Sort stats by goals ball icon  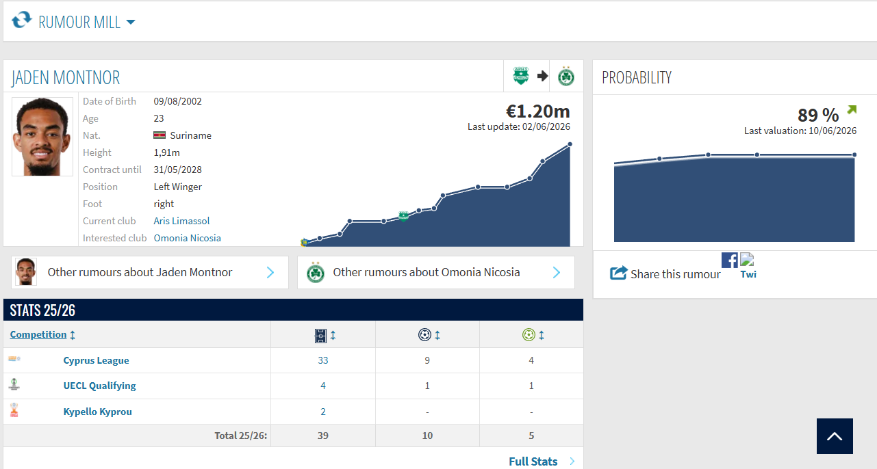point(424,335)
